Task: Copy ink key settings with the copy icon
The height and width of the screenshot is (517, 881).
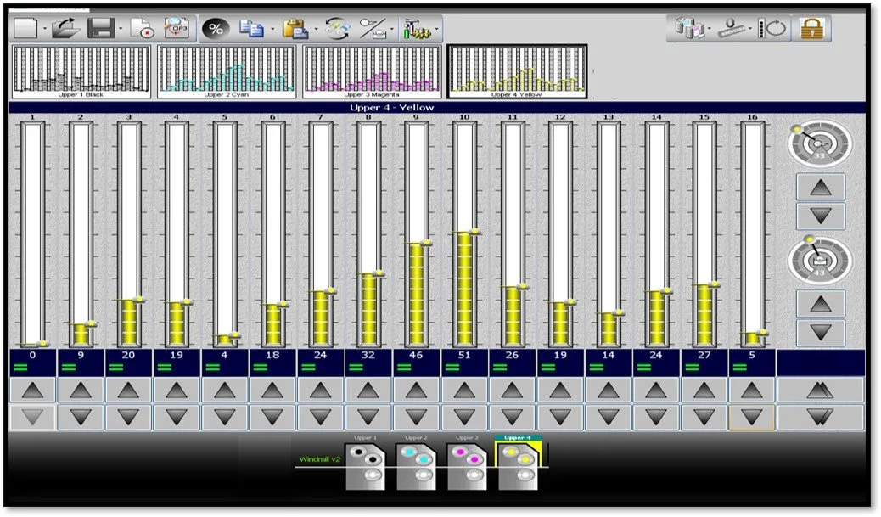Action: 252,29
